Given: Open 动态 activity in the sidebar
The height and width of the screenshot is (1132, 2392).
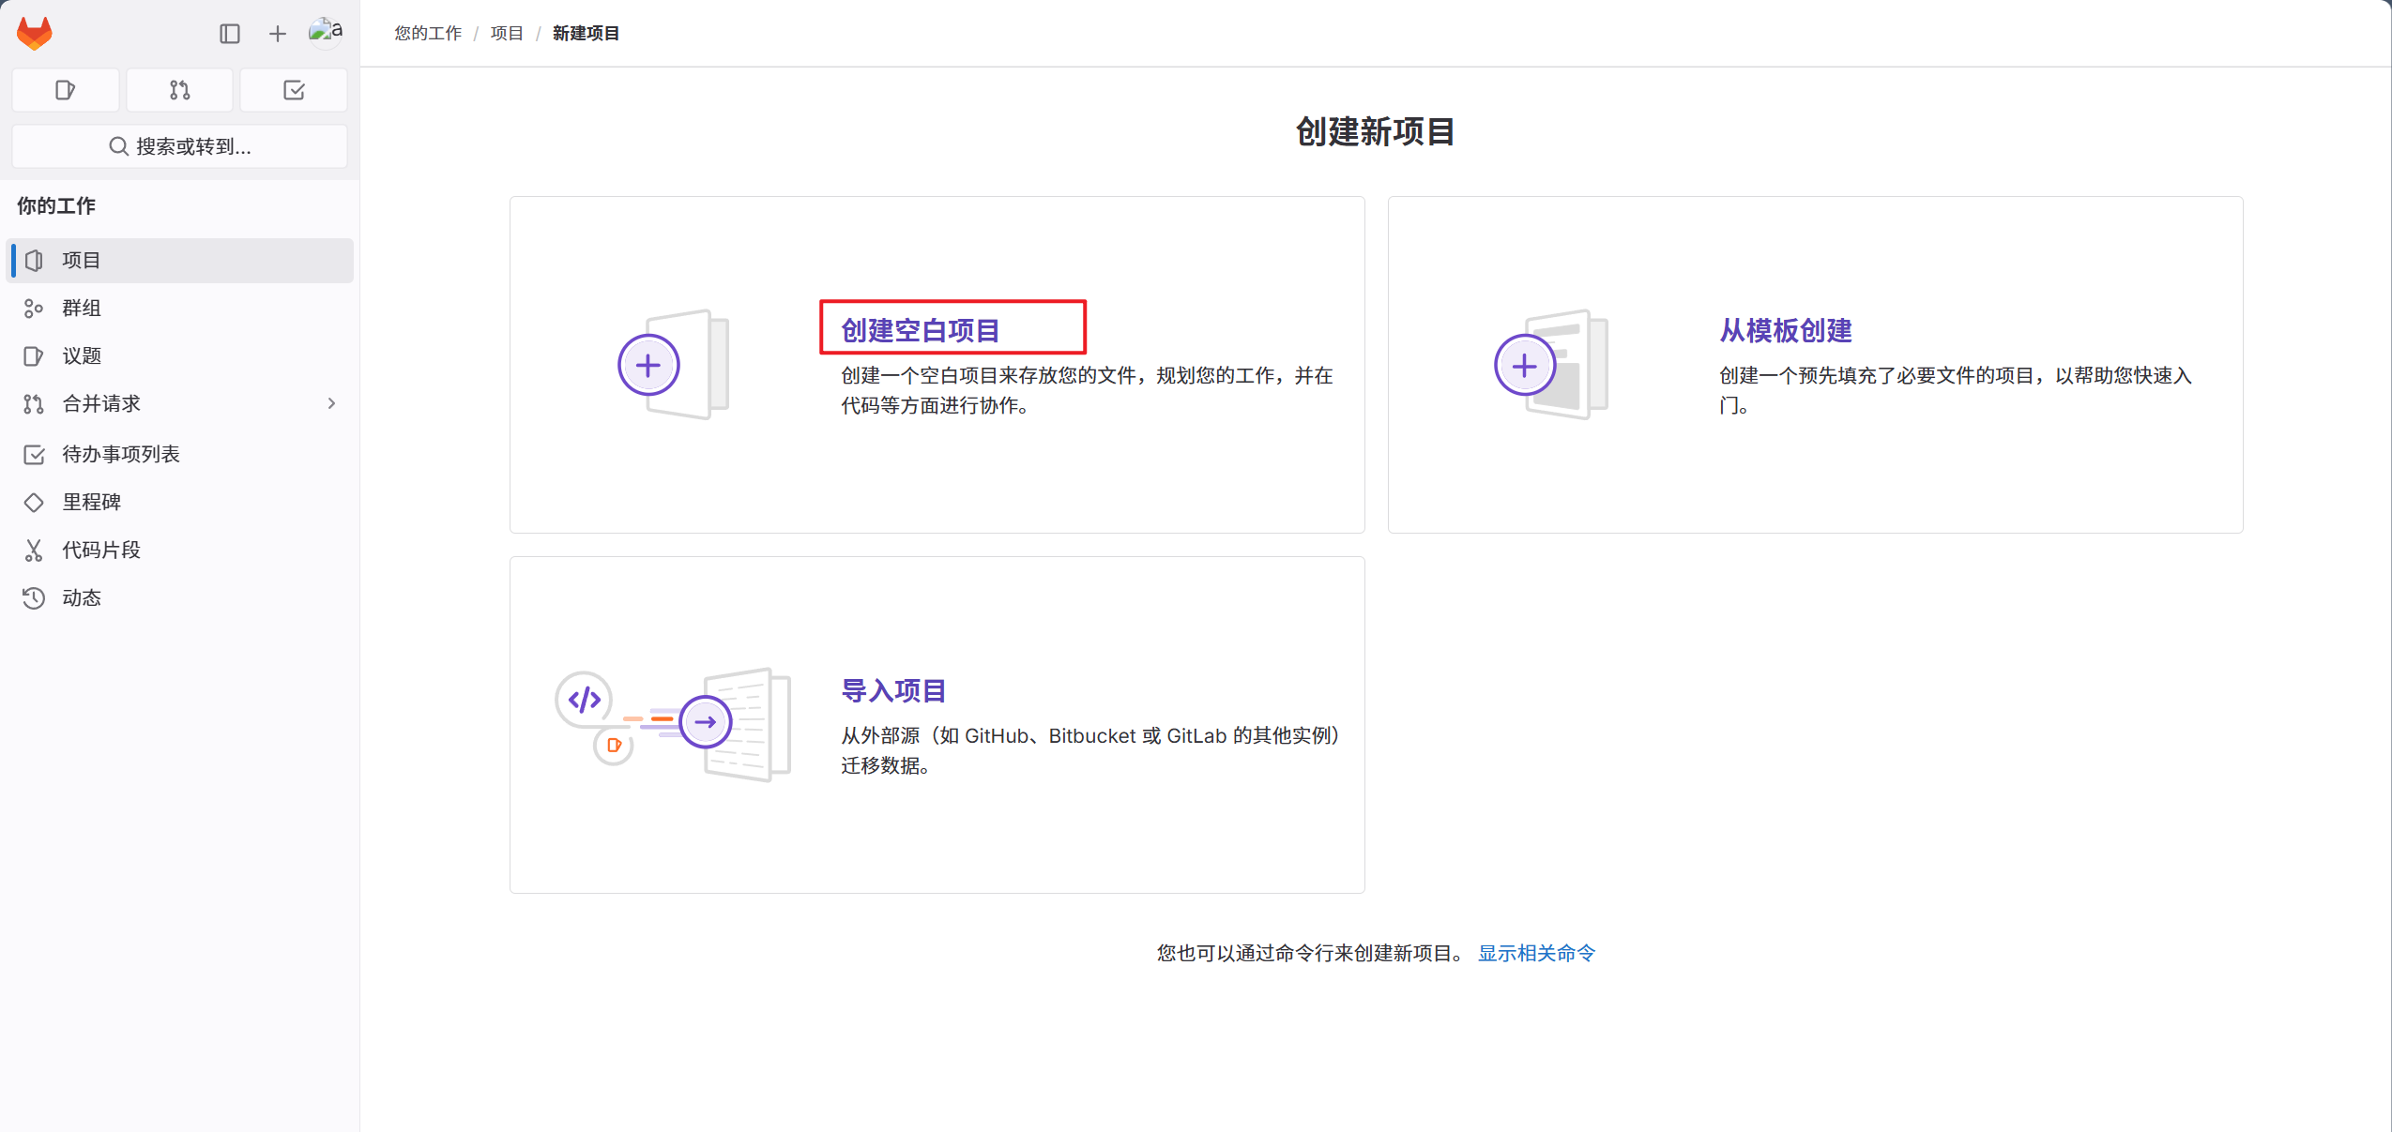Looking at the screenshot, I should tap(82, 597).
